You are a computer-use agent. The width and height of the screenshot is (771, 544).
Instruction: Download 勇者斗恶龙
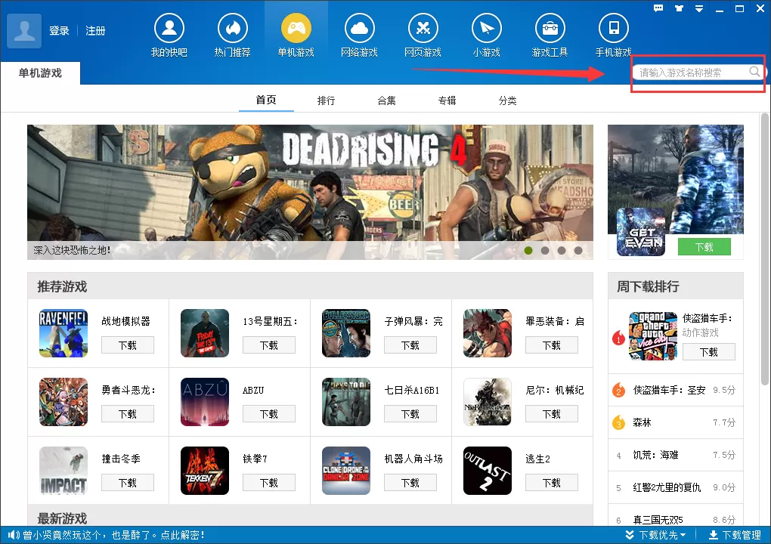[x=127, y=414]
